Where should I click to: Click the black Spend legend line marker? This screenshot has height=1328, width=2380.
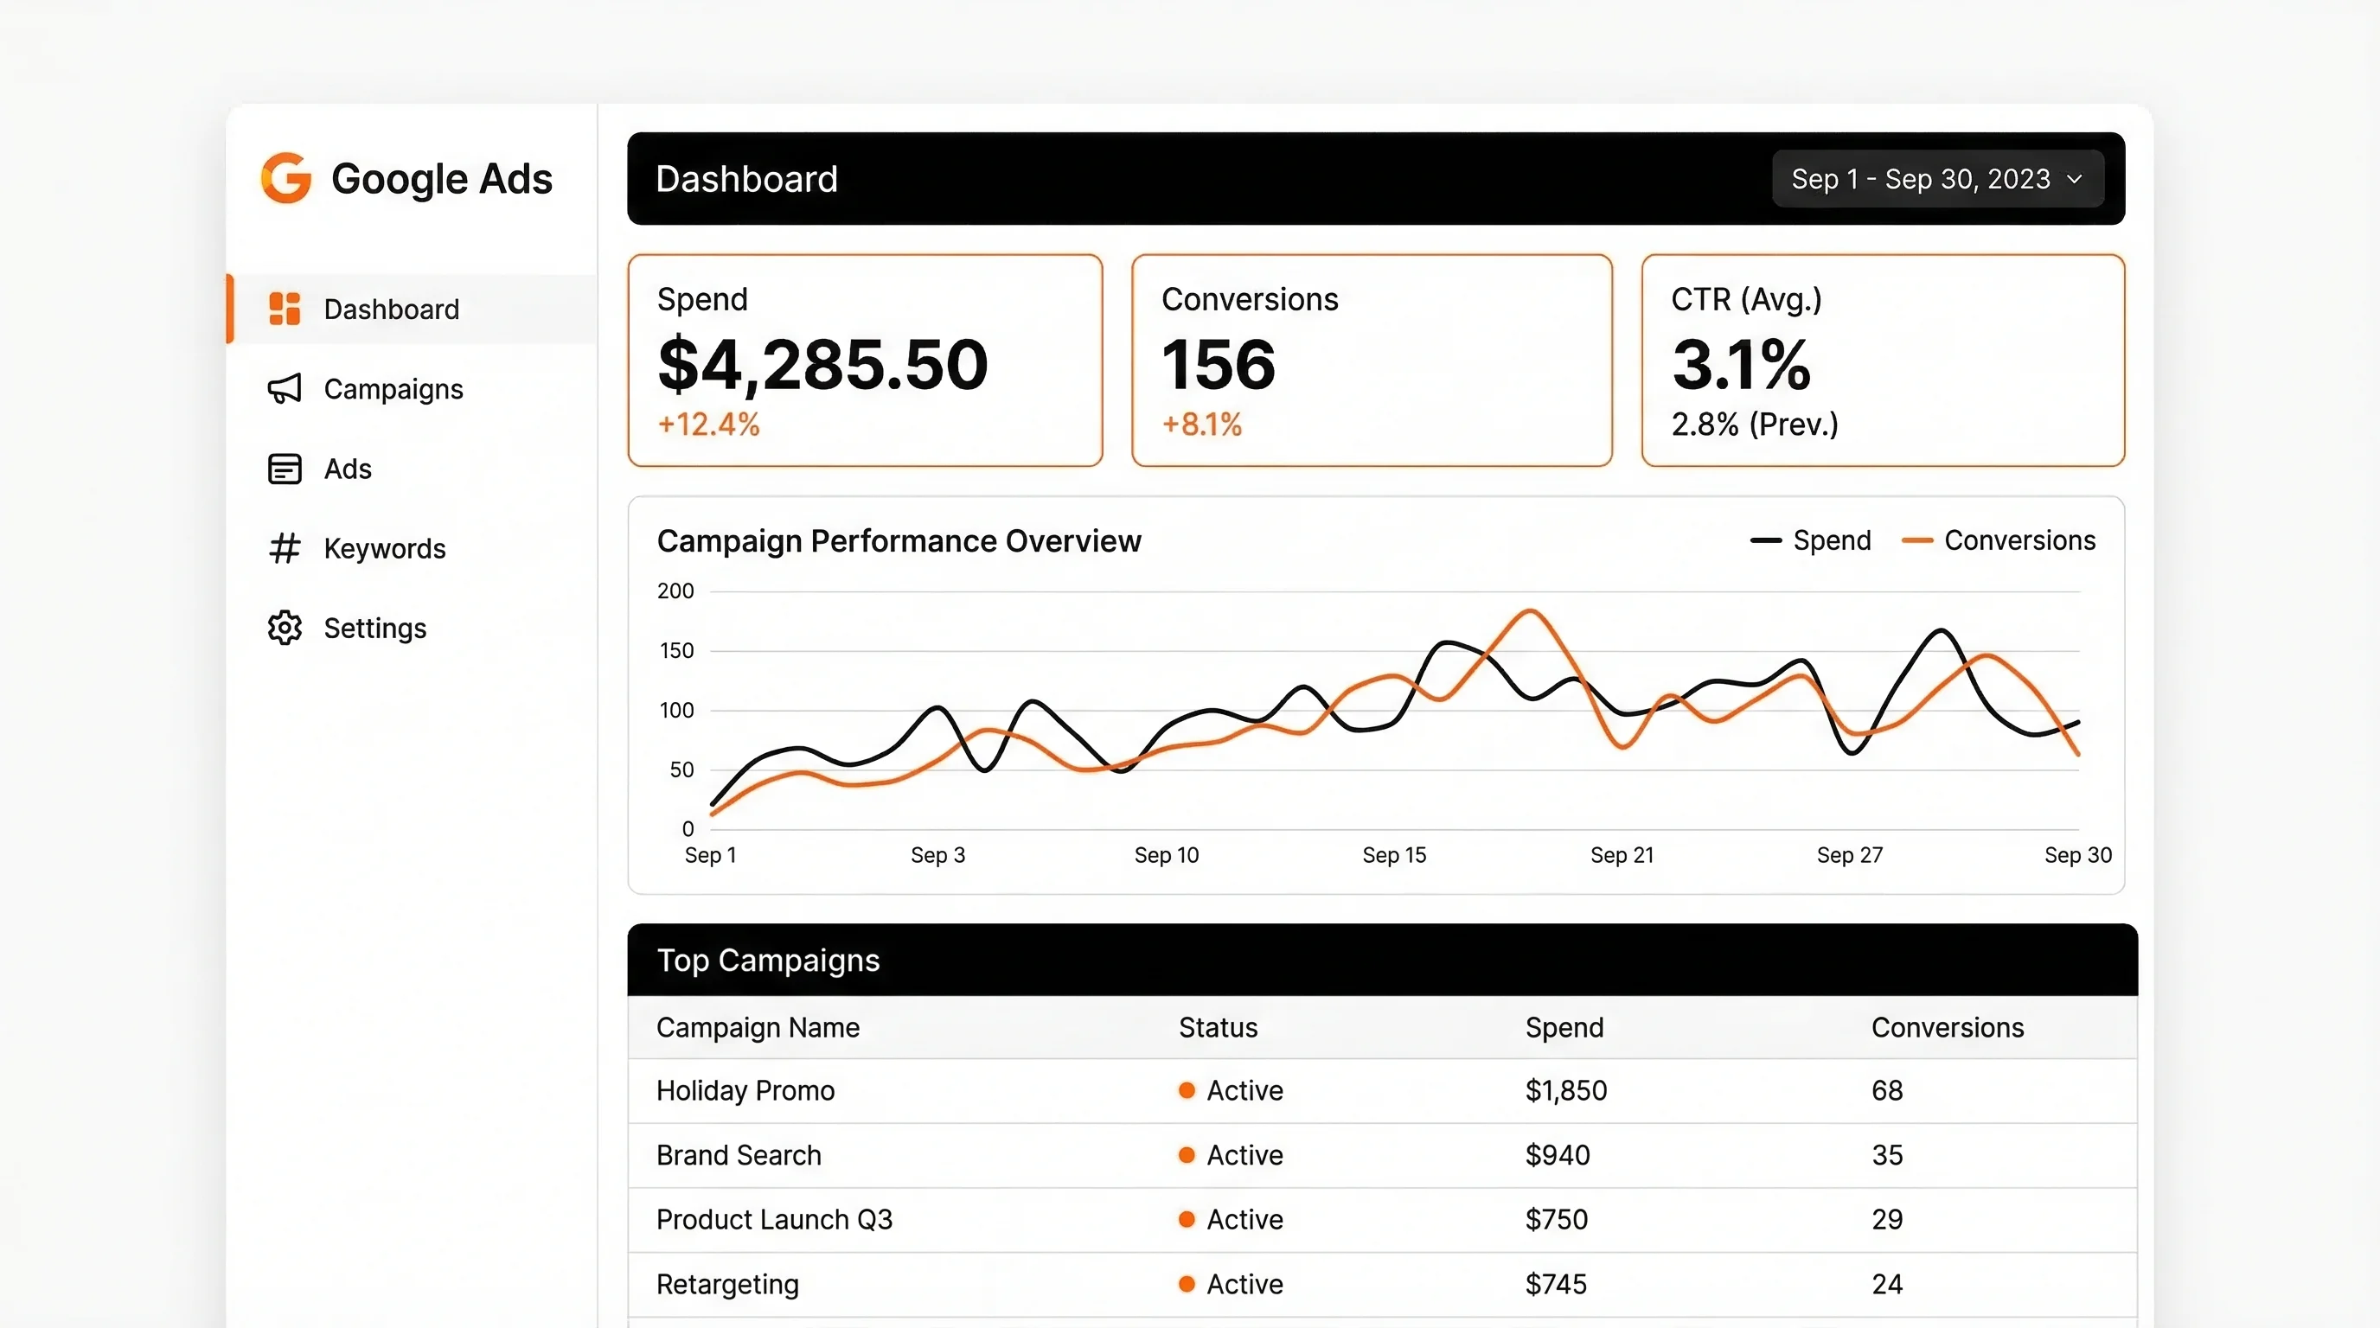(1768, 540)
